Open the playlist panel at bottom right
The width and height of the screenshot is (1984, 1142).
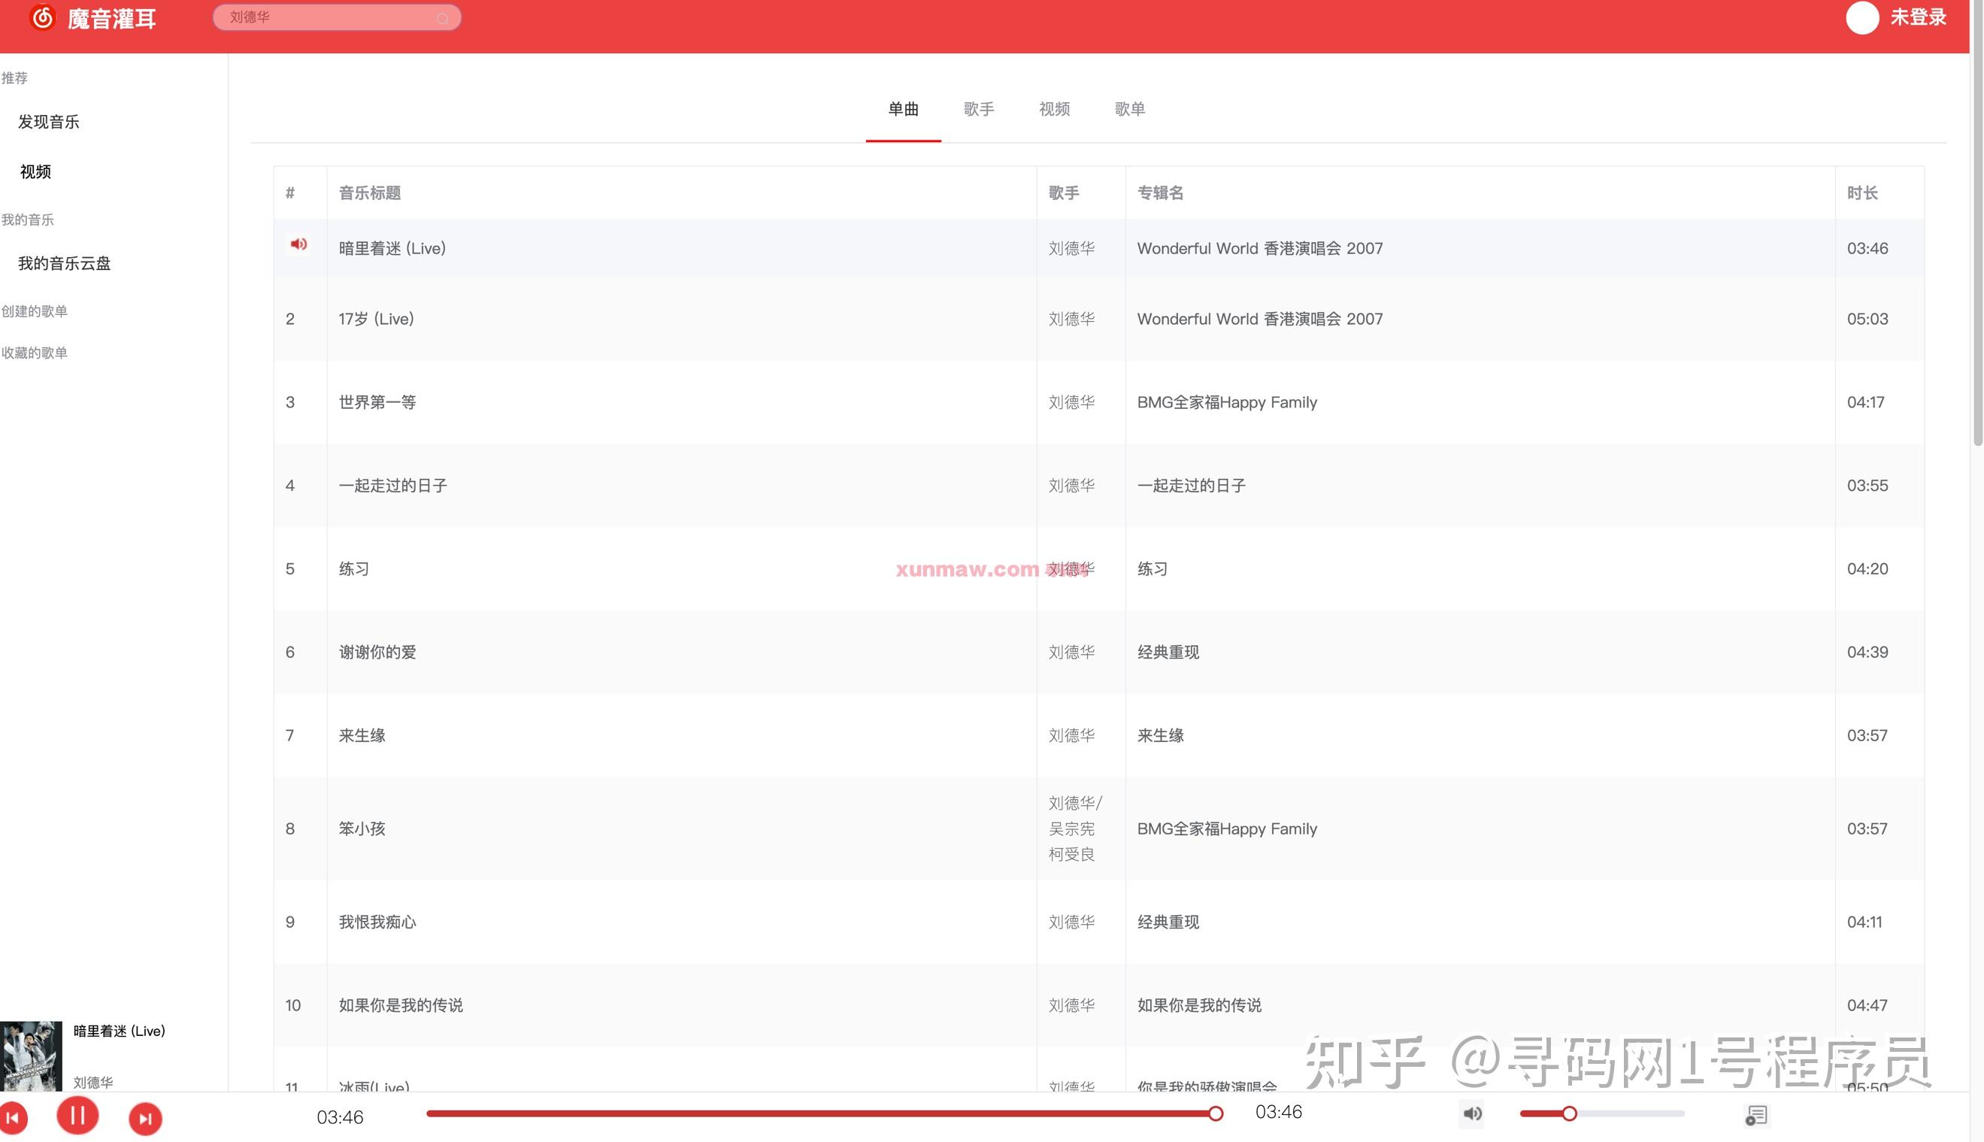1758,1114
